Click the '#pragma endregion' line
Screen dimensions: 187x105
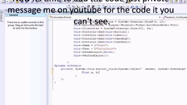point(68,66)
